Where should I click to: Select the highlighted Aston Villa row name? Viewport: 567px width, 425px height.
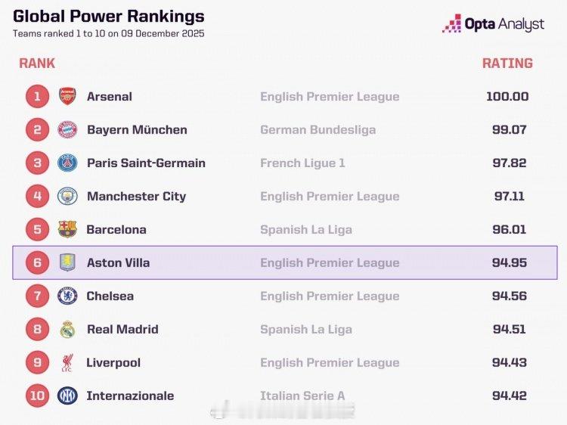tap(118, 262)
